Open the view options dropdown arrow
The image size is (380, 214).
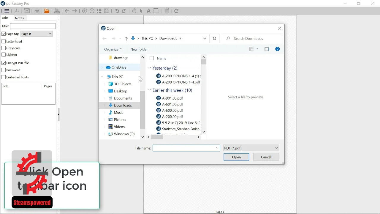coord(258,49)
